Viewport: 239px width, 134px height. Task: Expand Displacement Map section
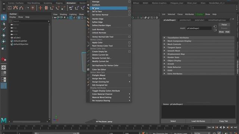pyautogui.click(x=198, y=54)
